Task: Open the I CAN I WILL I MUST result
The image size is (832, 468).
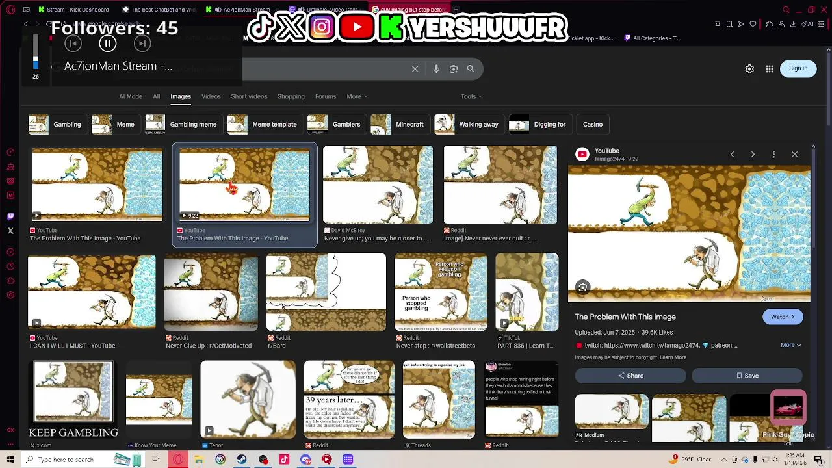Action: [92, 291]
